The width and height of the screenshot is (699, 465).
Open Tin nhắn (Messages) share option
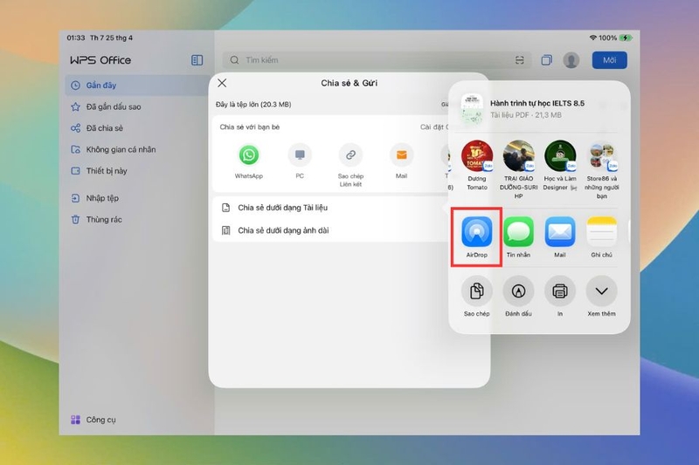click(518, 232)
